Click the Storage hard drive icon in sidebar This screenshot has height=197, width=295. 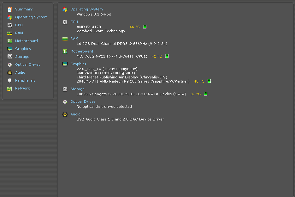click(x=10, y=57)
